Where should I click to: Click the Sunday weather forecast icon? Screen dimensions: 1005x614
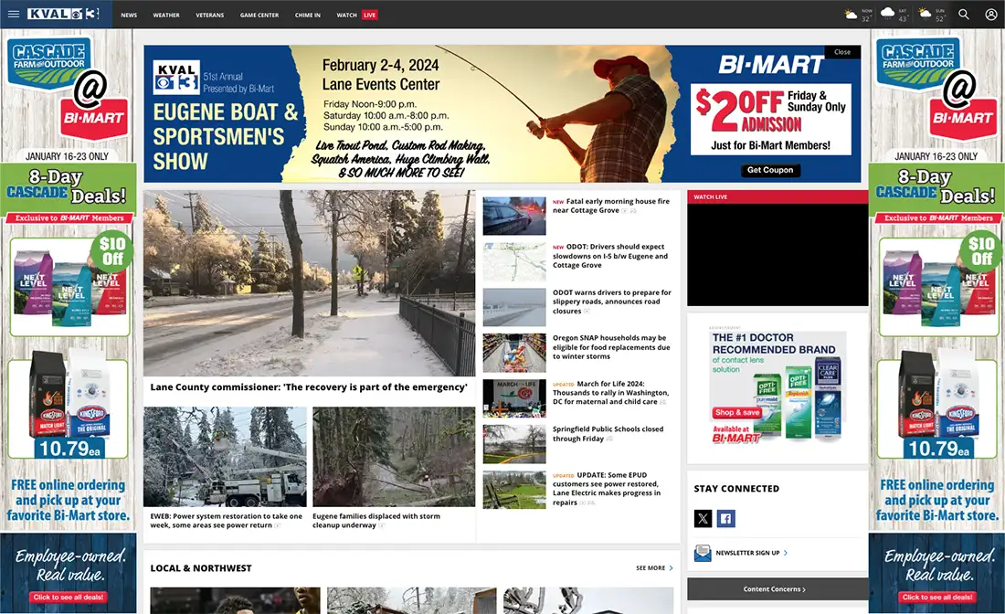click(925, 14)
